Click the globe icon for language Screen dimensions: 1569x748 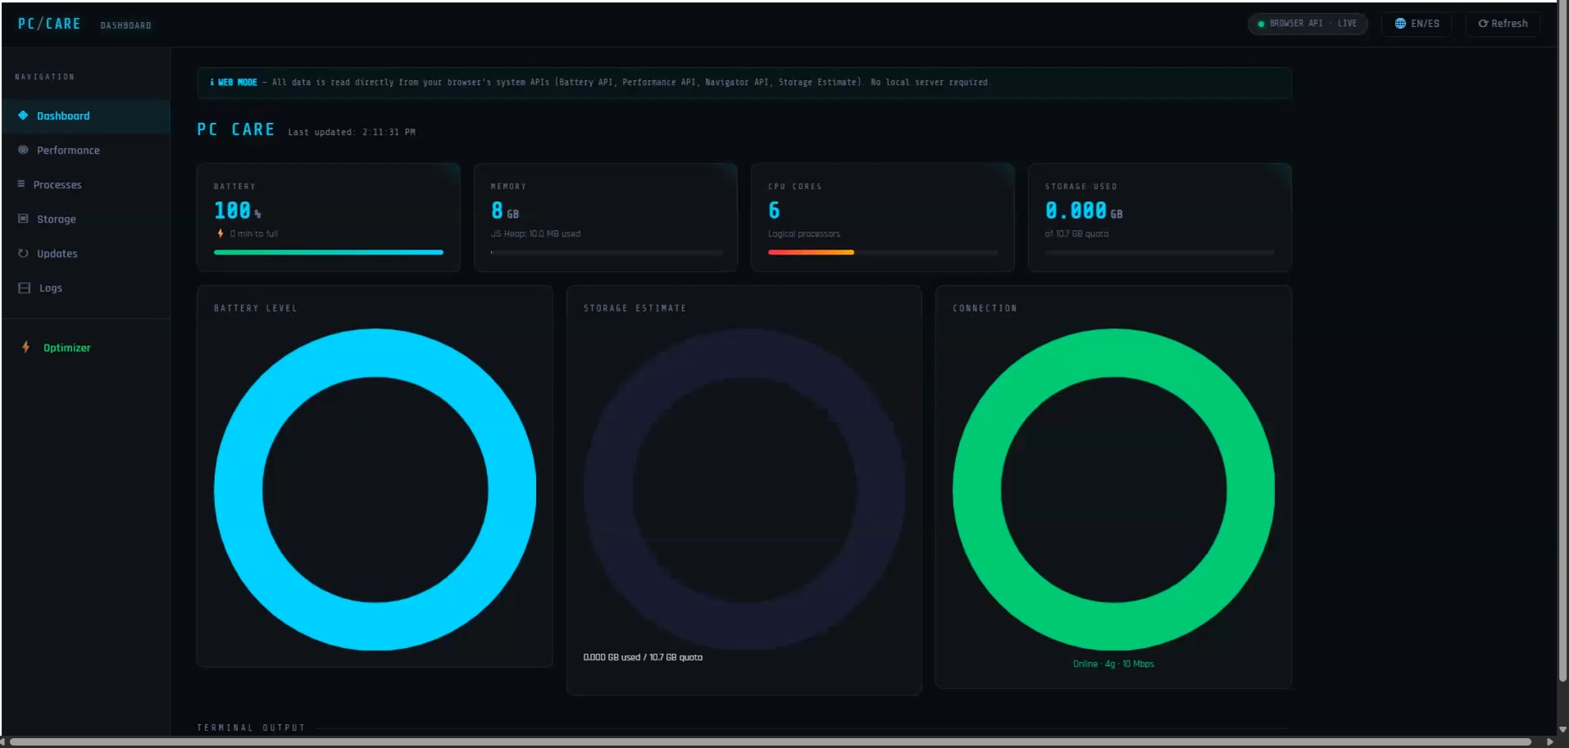(1400, 24)
